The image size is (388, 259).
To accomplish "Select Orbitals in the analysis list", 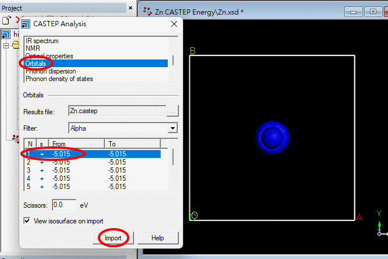I will coord(36,63).
